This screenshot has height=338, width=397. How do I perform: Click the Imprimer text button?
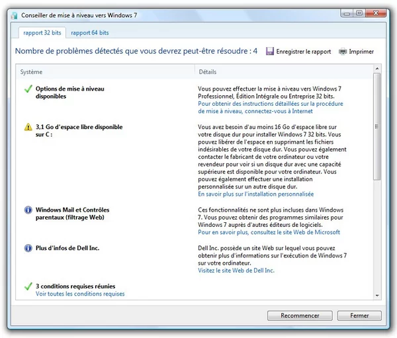coord(361,52)
